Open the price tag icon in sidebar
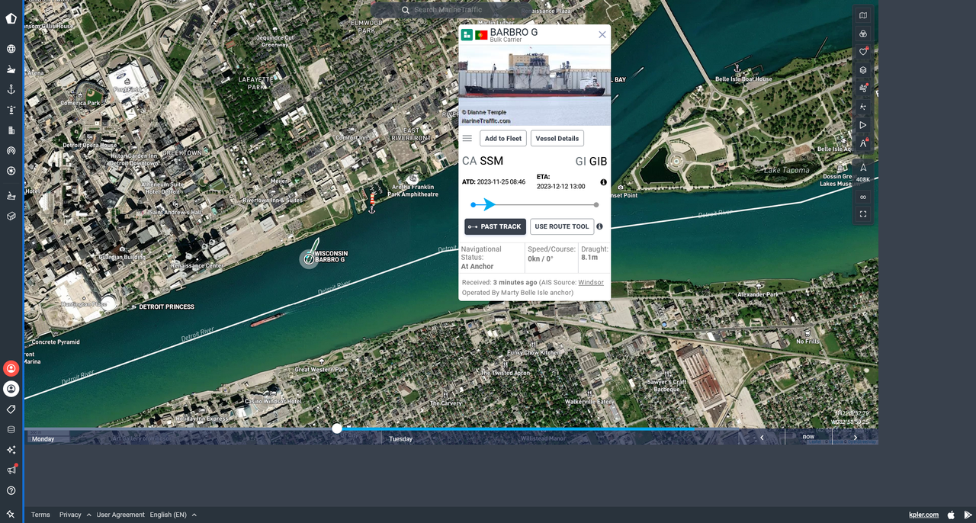The image size is (976, 523). click(11, 409)
